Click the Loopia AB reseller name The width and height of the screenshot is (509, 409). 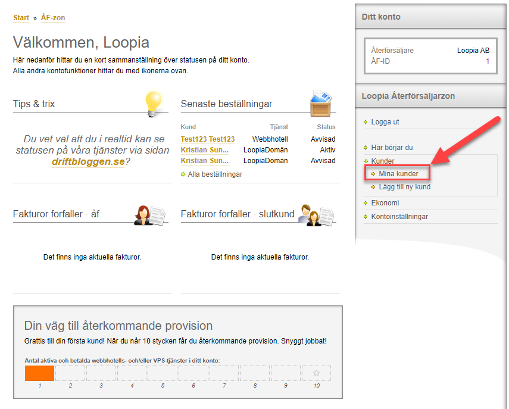473,51
